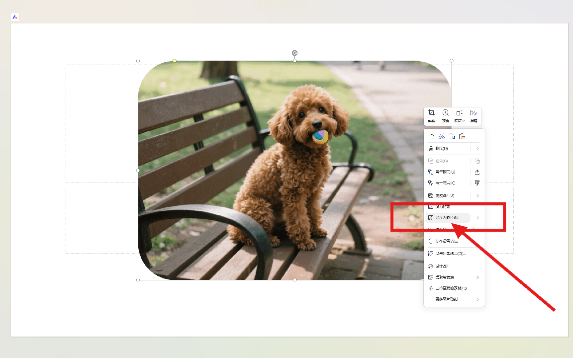Select the Crop tool in floating toolbar
The width and height of the screenshot is (573, 358).
point(431,116)
